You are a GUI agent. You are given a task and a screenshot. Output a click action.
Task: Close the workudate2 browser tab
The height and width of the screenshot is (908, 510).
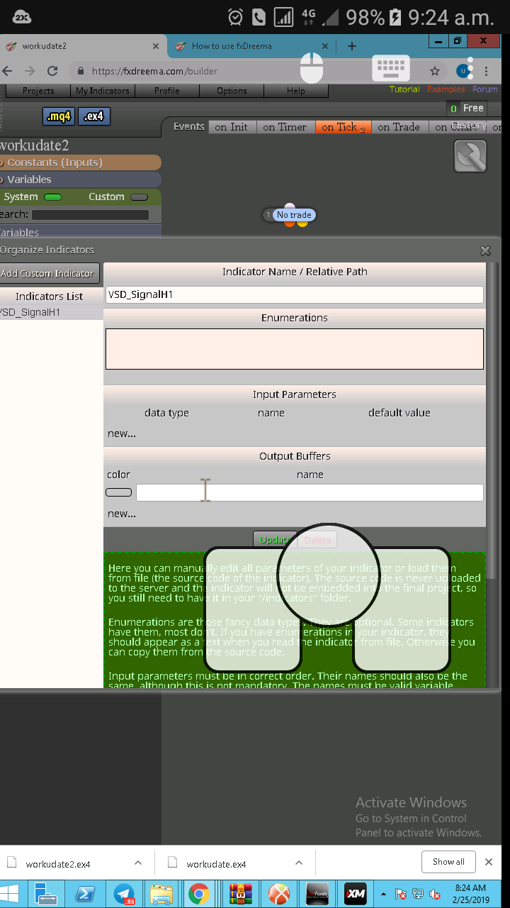(156, 46)
